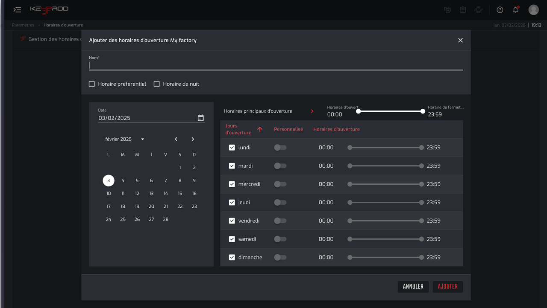Select day 9 in the calendar
547x308 pixels.
coord(194,180)
